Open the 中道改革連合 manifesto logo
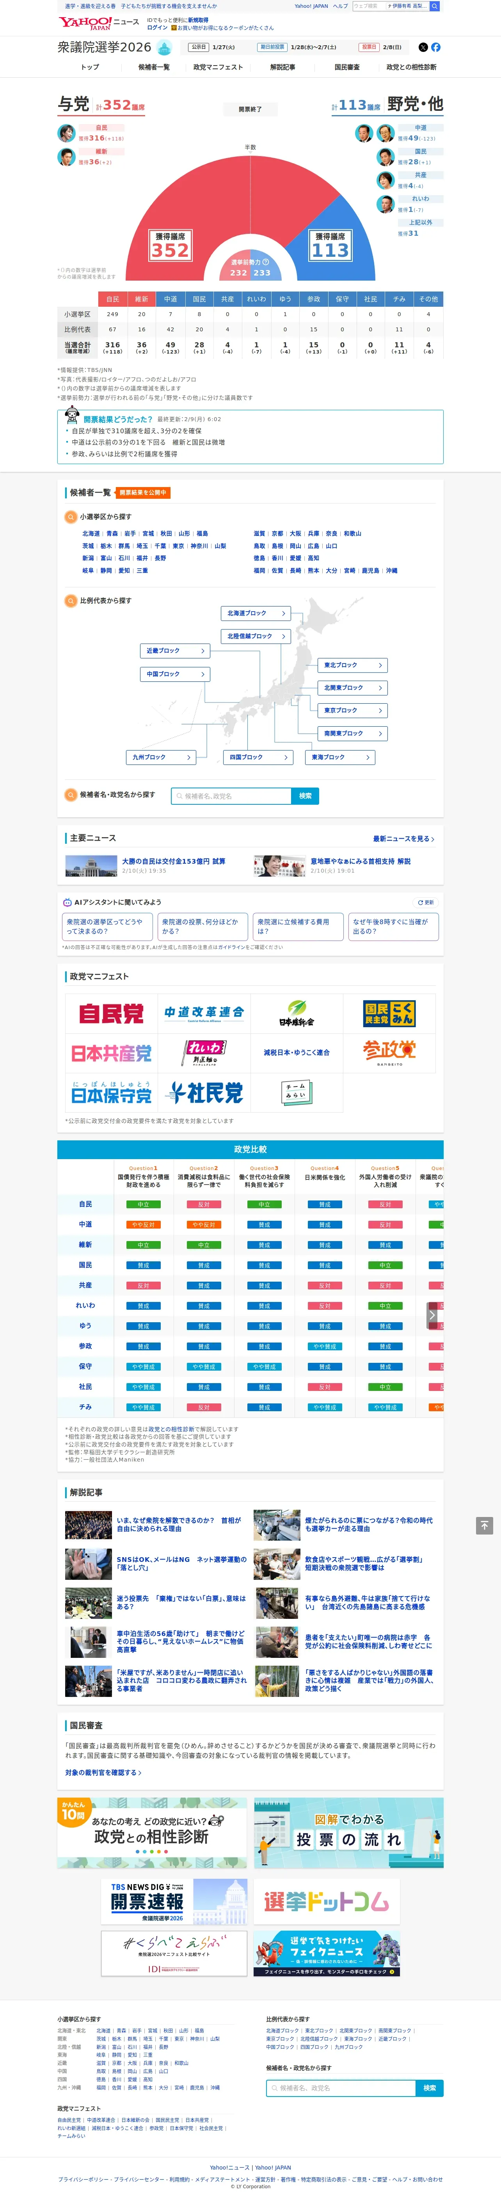This screenshot has width=501, height=2198. point(204,1013)
